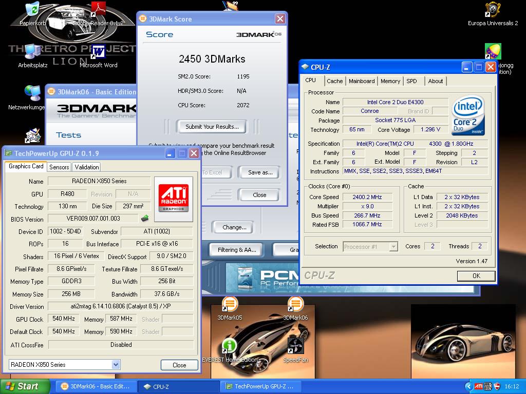Image resolution: width=526 pixels, height=394 pixels.
Task: Click the 3DMark Score title bar icon
Action: tap(143, 19)
